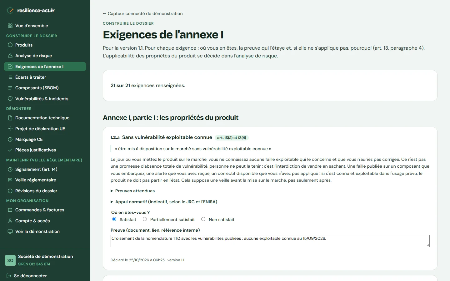This screenshot has height=281, width=450.
Task: Click the Composants (SBOM) icon
Action: tap(10, 88)
